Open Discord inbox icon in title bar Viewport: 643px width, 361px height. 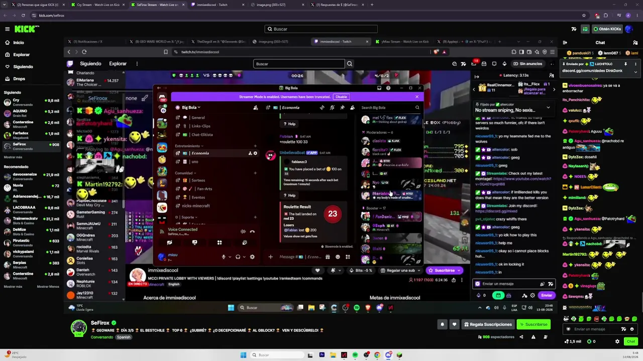tap(379, 88)
